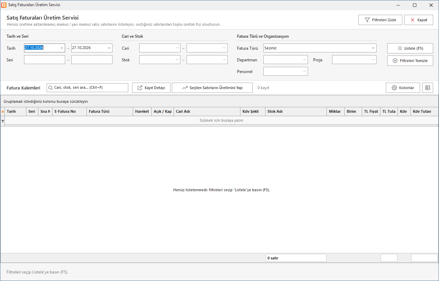Maximize the window
Viewport: 439px width, 281px height.
415,5
